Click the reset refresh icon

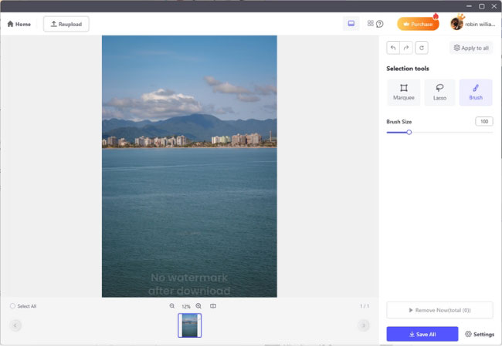(x=421, y=48)
